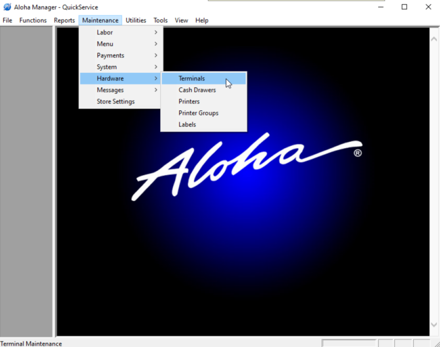440x347 pixels.
Task: Choose Terminals from Hardware submenu
Action: point(204,79)
